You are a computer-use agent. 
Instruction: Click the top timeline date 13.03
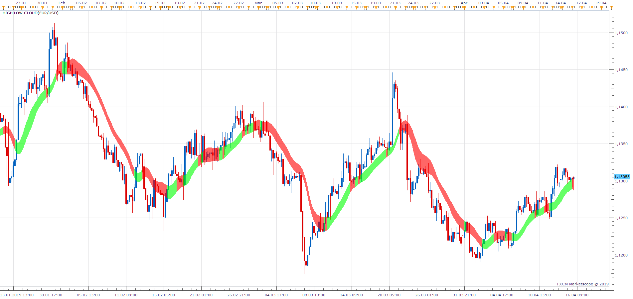(x=337, y=3)
